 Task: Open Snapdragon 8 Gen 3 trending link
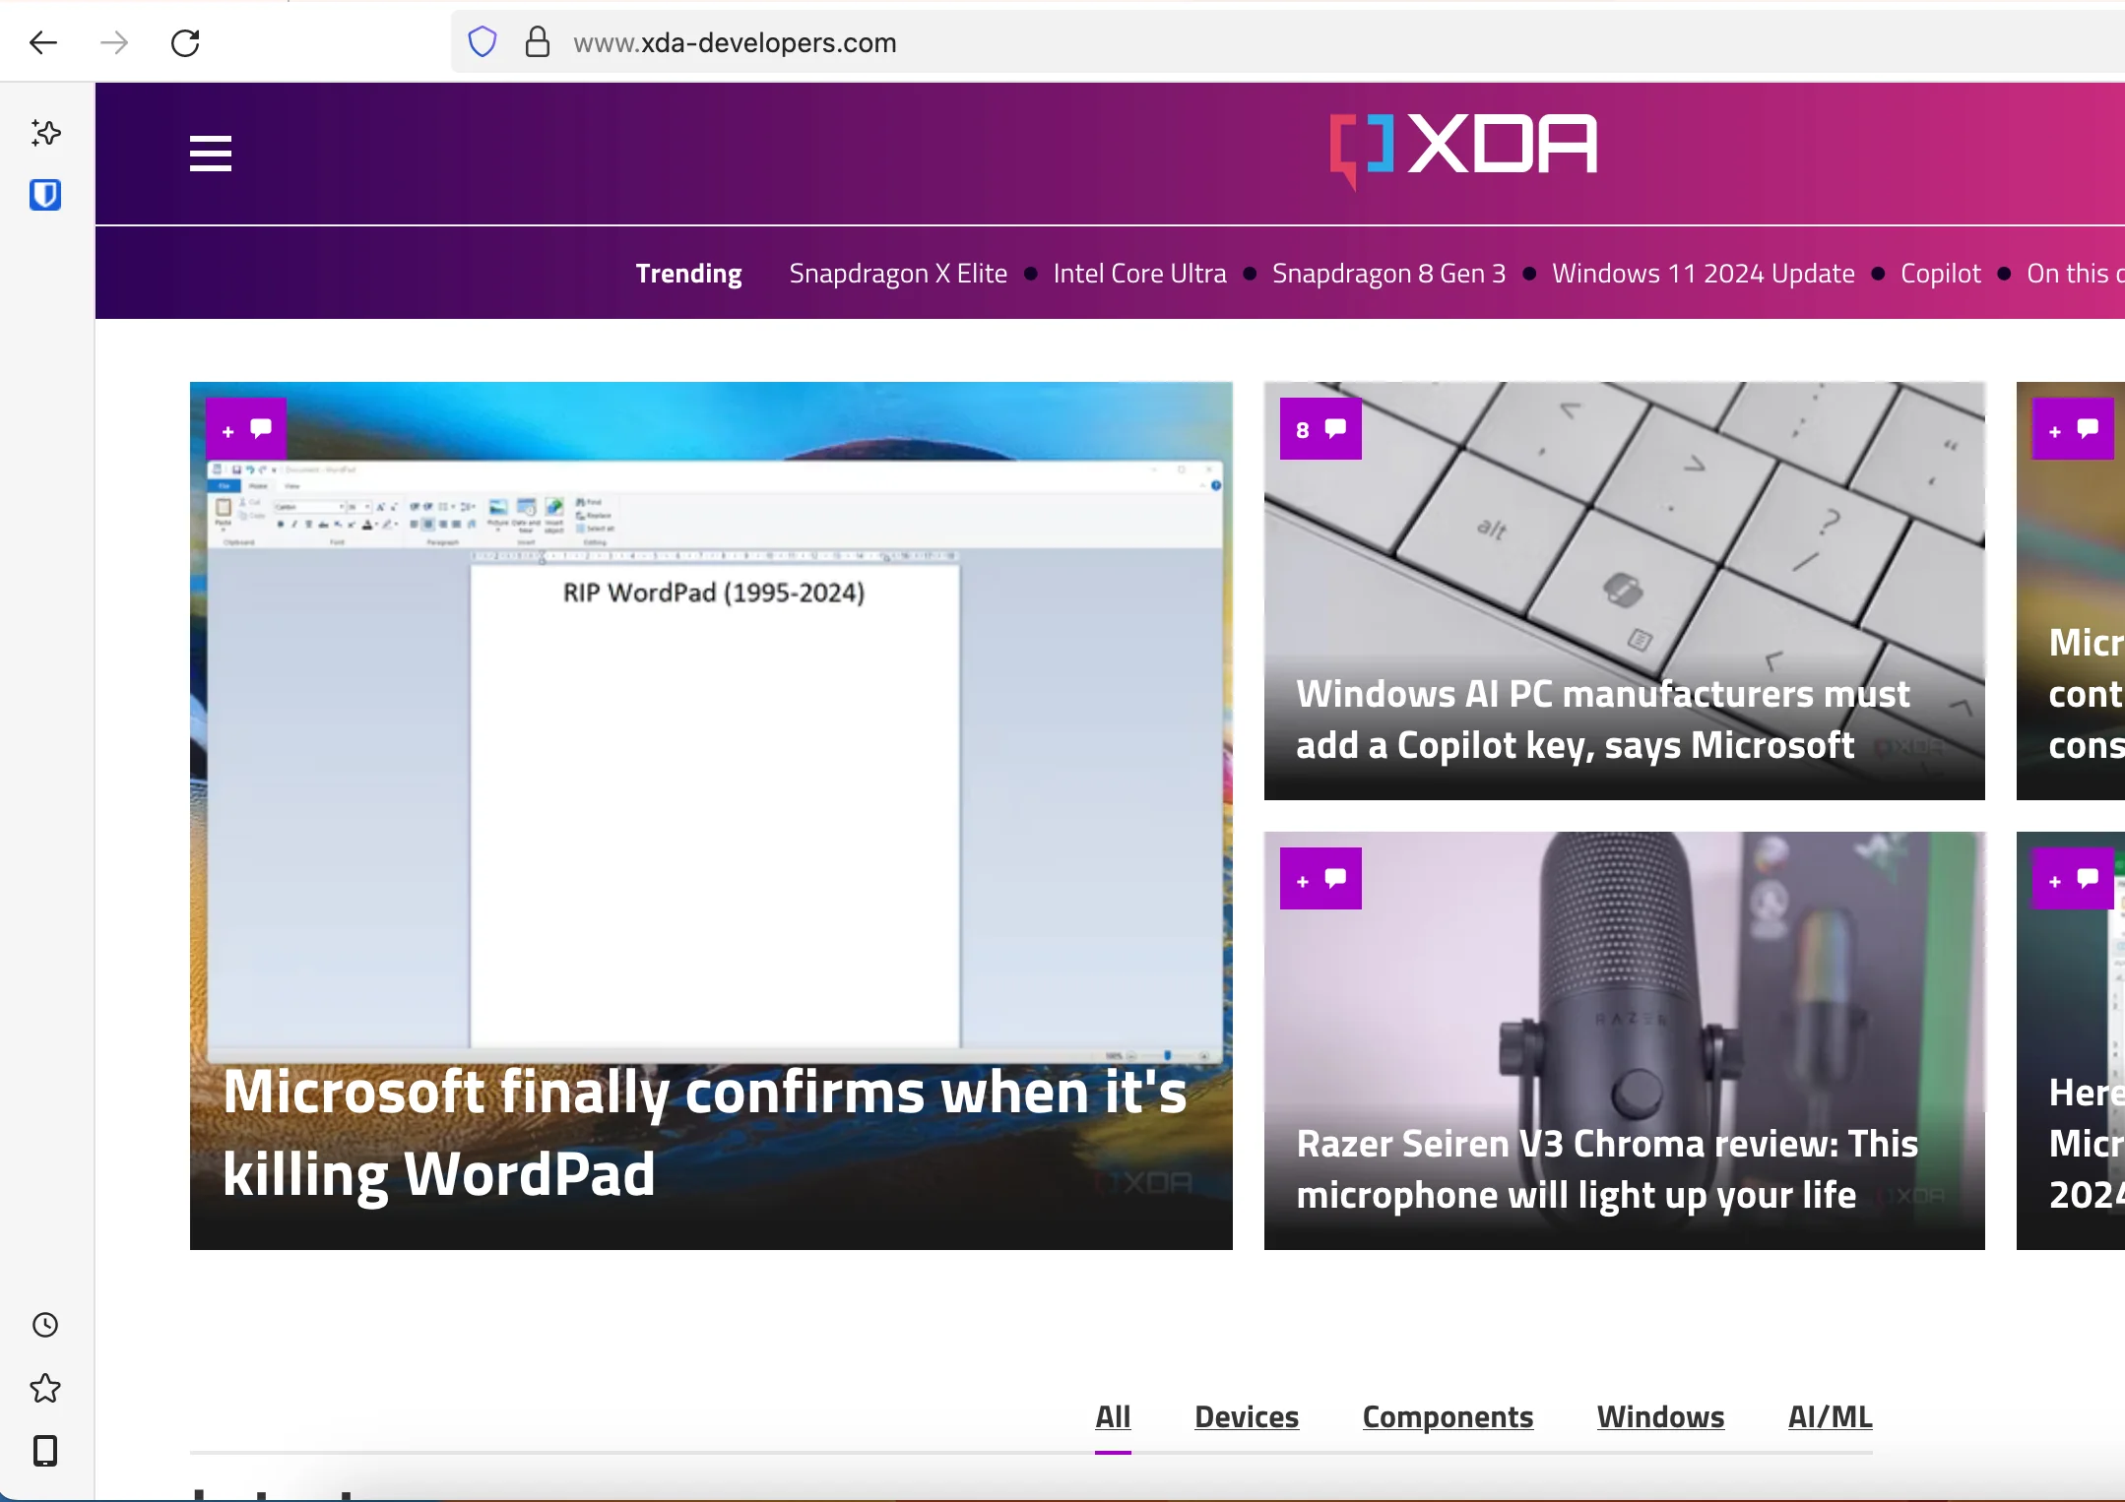tap(1388, 274)
